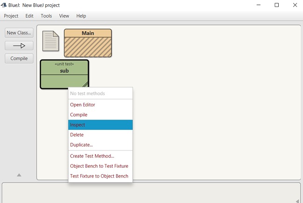This screenshot has height=203, width=303.
Task: Click the Compile button in left sidebar
Action: (19, 59)
